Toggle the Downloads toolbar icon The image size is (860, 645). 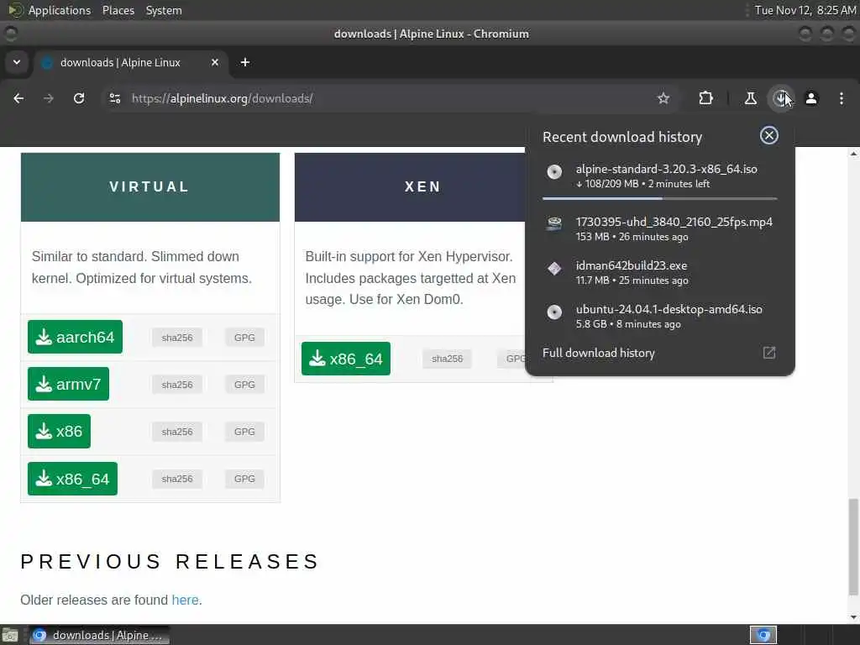coord(780,98)
